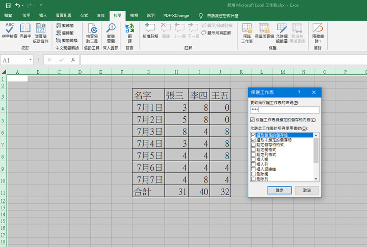Viewport: 367px width, 247px height.
Task: Close the 保護工作表 dialog
Action: pos(314,92)
